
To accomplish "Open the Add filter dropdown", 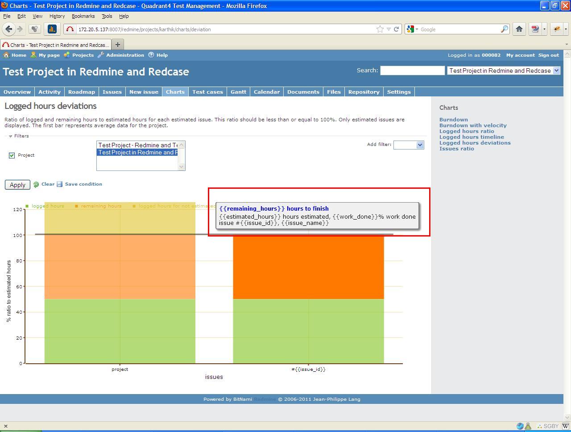I will [409, 145].
